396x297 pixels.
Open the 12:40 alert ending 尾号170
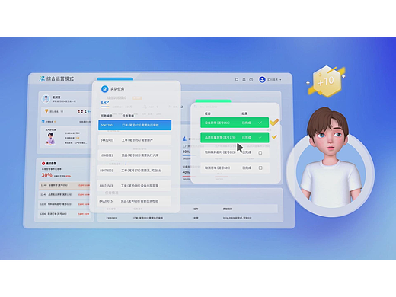(65, 195)
